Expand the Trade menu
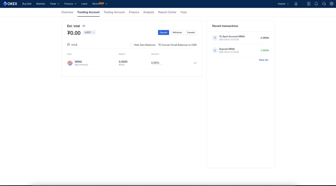 point(55,4)
